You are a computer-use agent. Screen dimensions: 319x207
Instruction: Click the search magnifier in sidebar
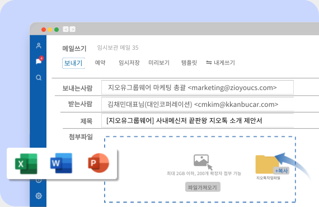[39, 78]
